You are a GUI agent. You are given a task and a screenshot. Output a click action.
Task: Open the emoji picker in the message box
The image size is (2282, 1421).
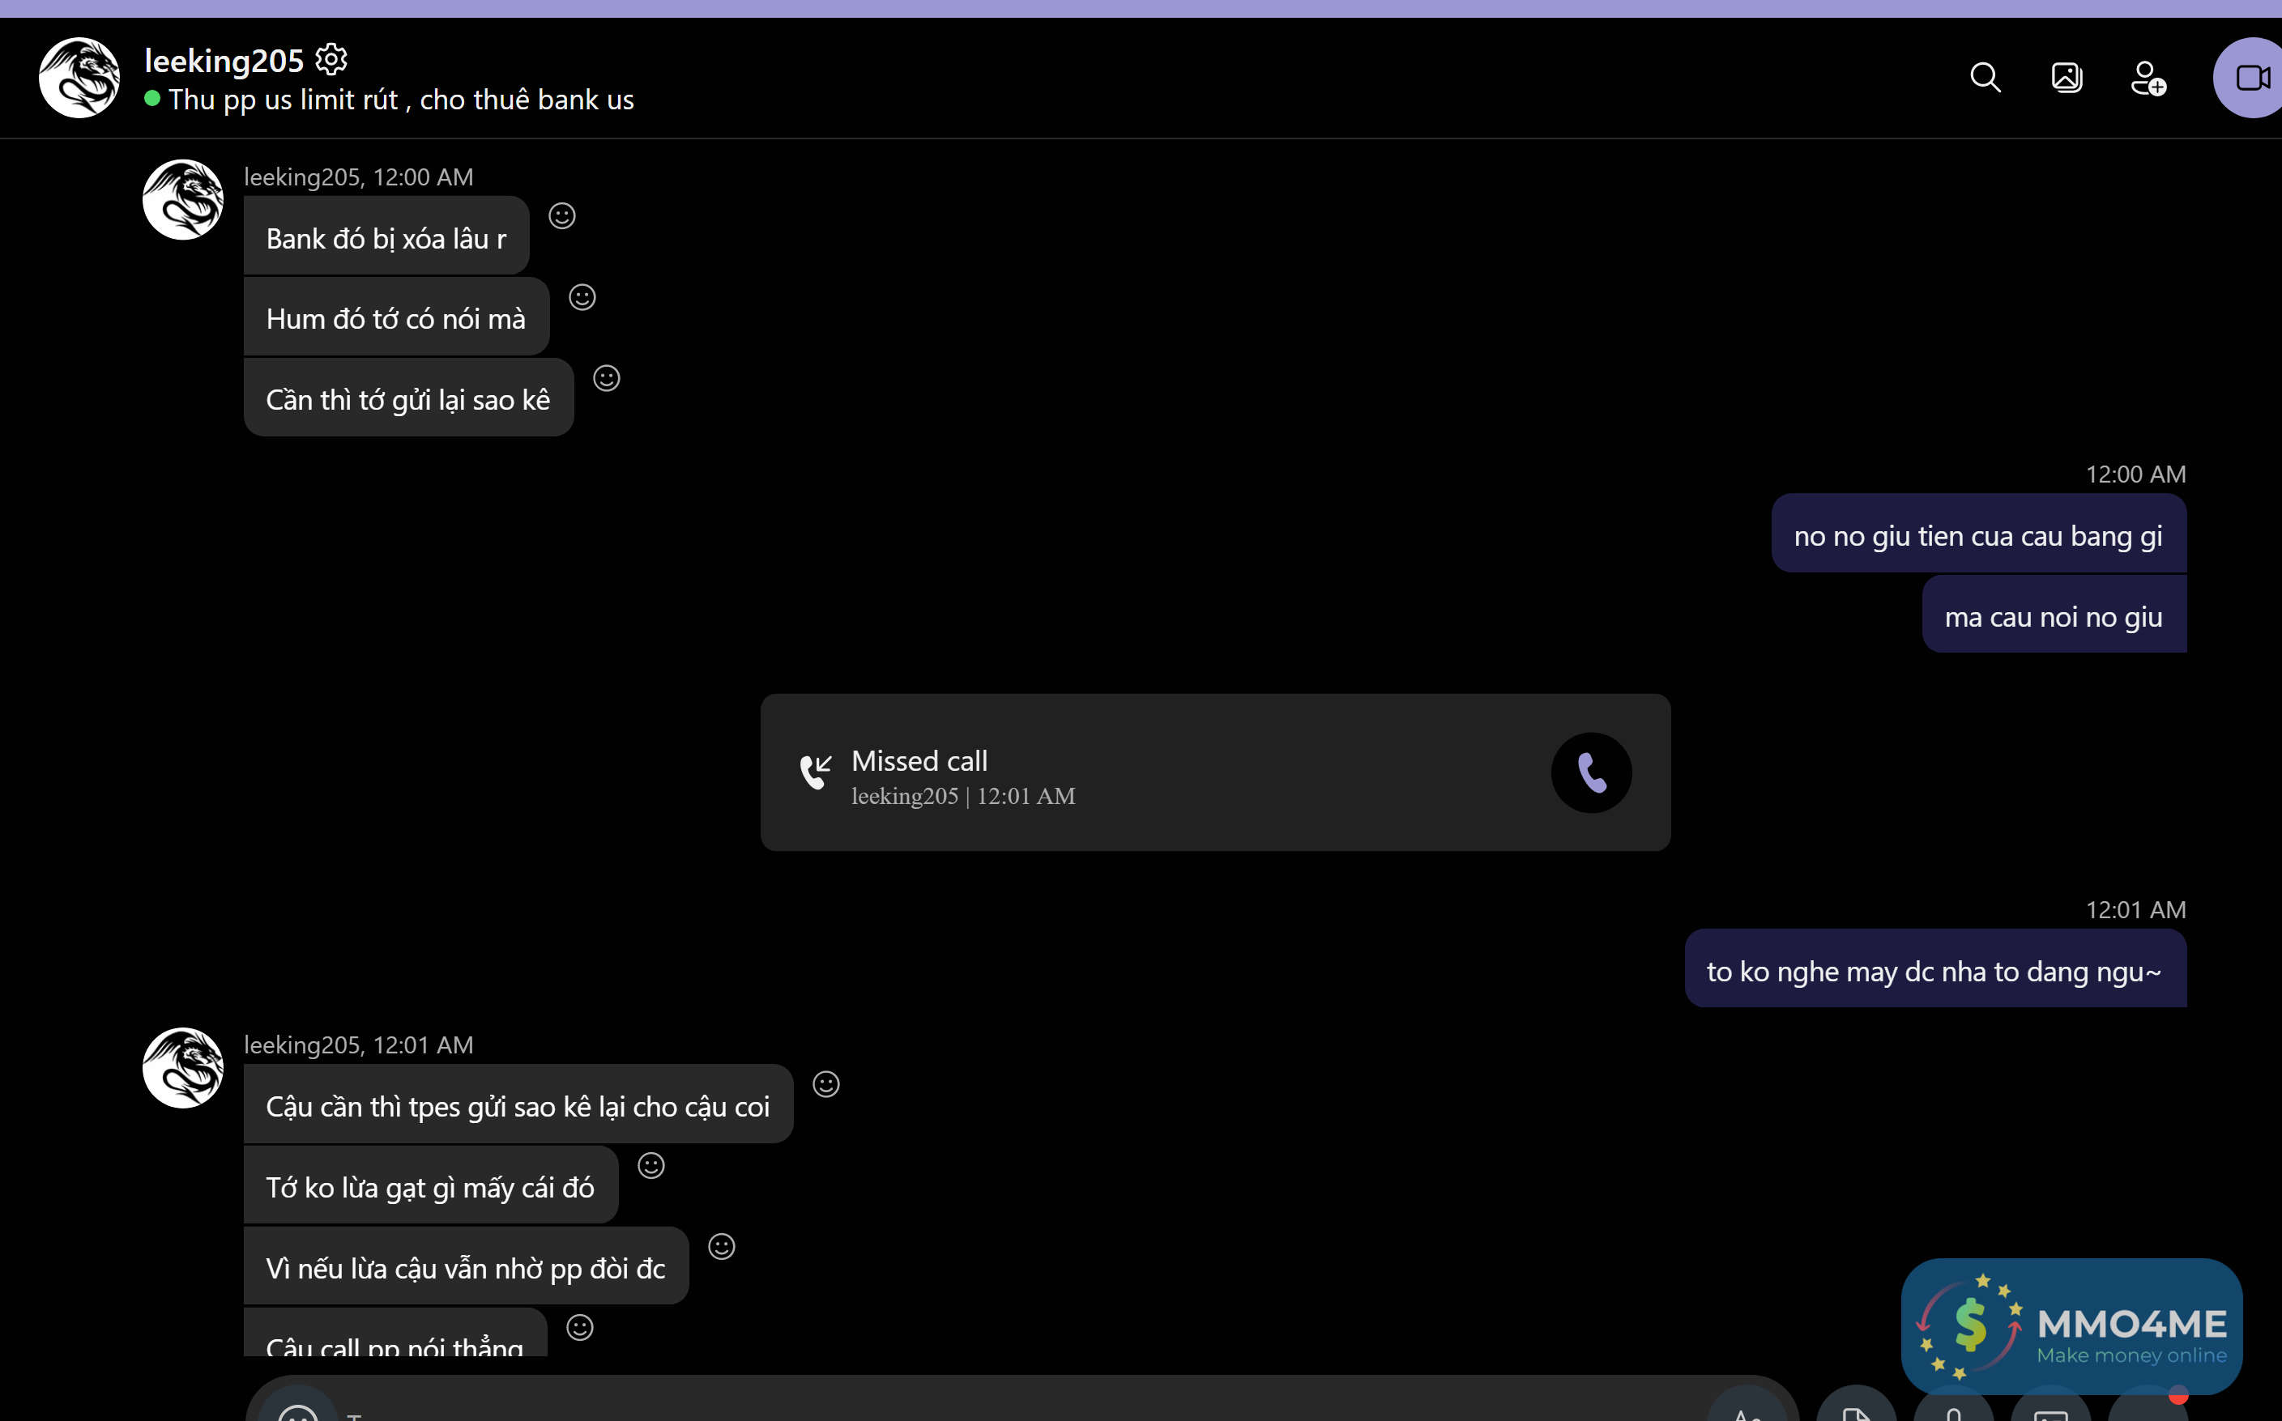(x=297, y=1406)
